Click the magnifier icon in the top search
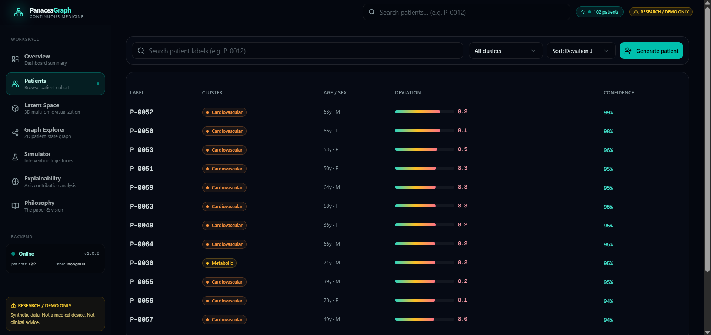Image resolution: width=711 pixels, height=335 pixels. (x=372, y=12)
